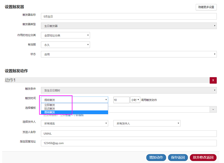Image resolution: width=224 pixels, height=163 pixels.
Task: Open the 状态 dropdown set to 启用
Action: click(x=129, y=55)
